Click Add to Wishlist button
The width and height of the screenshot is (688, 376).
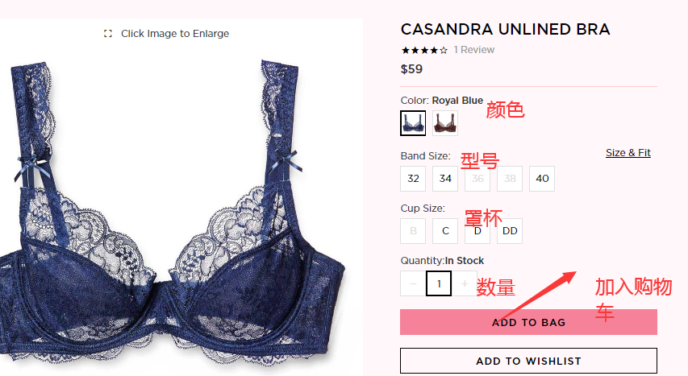click(x=528, y=361)
